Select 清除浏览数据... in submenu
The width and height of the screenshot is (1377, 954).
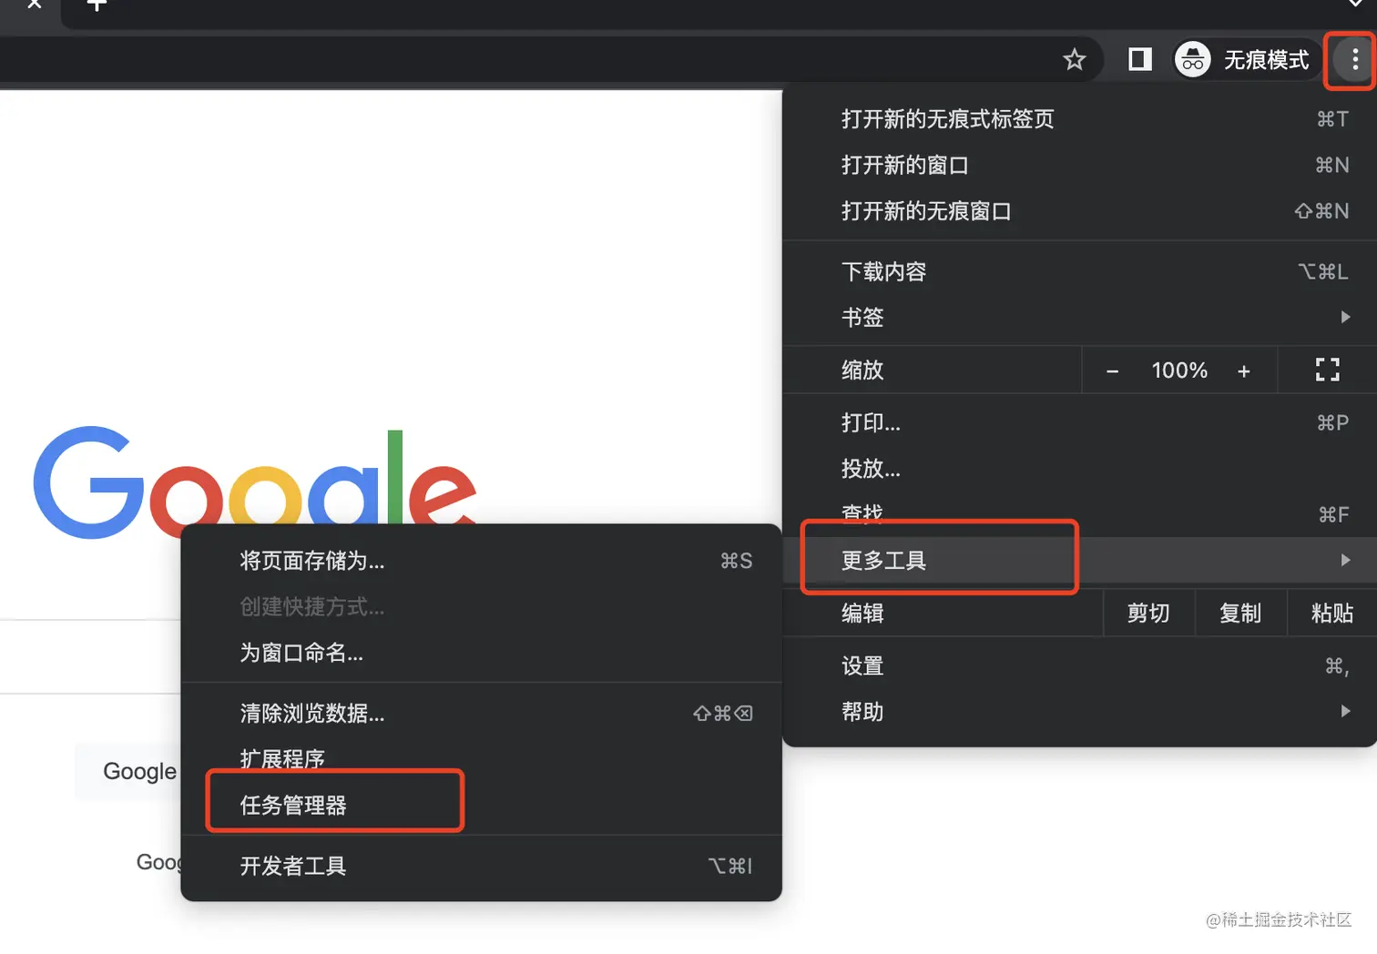pos(481,713)
